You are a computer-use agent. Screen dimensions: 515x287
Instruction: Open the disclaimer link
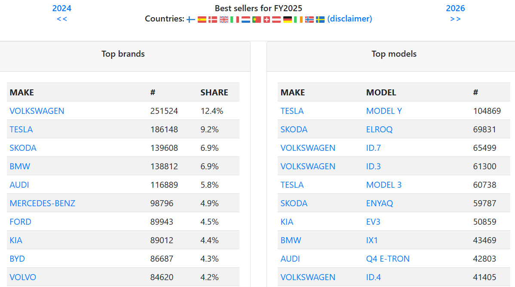point(349,19)
